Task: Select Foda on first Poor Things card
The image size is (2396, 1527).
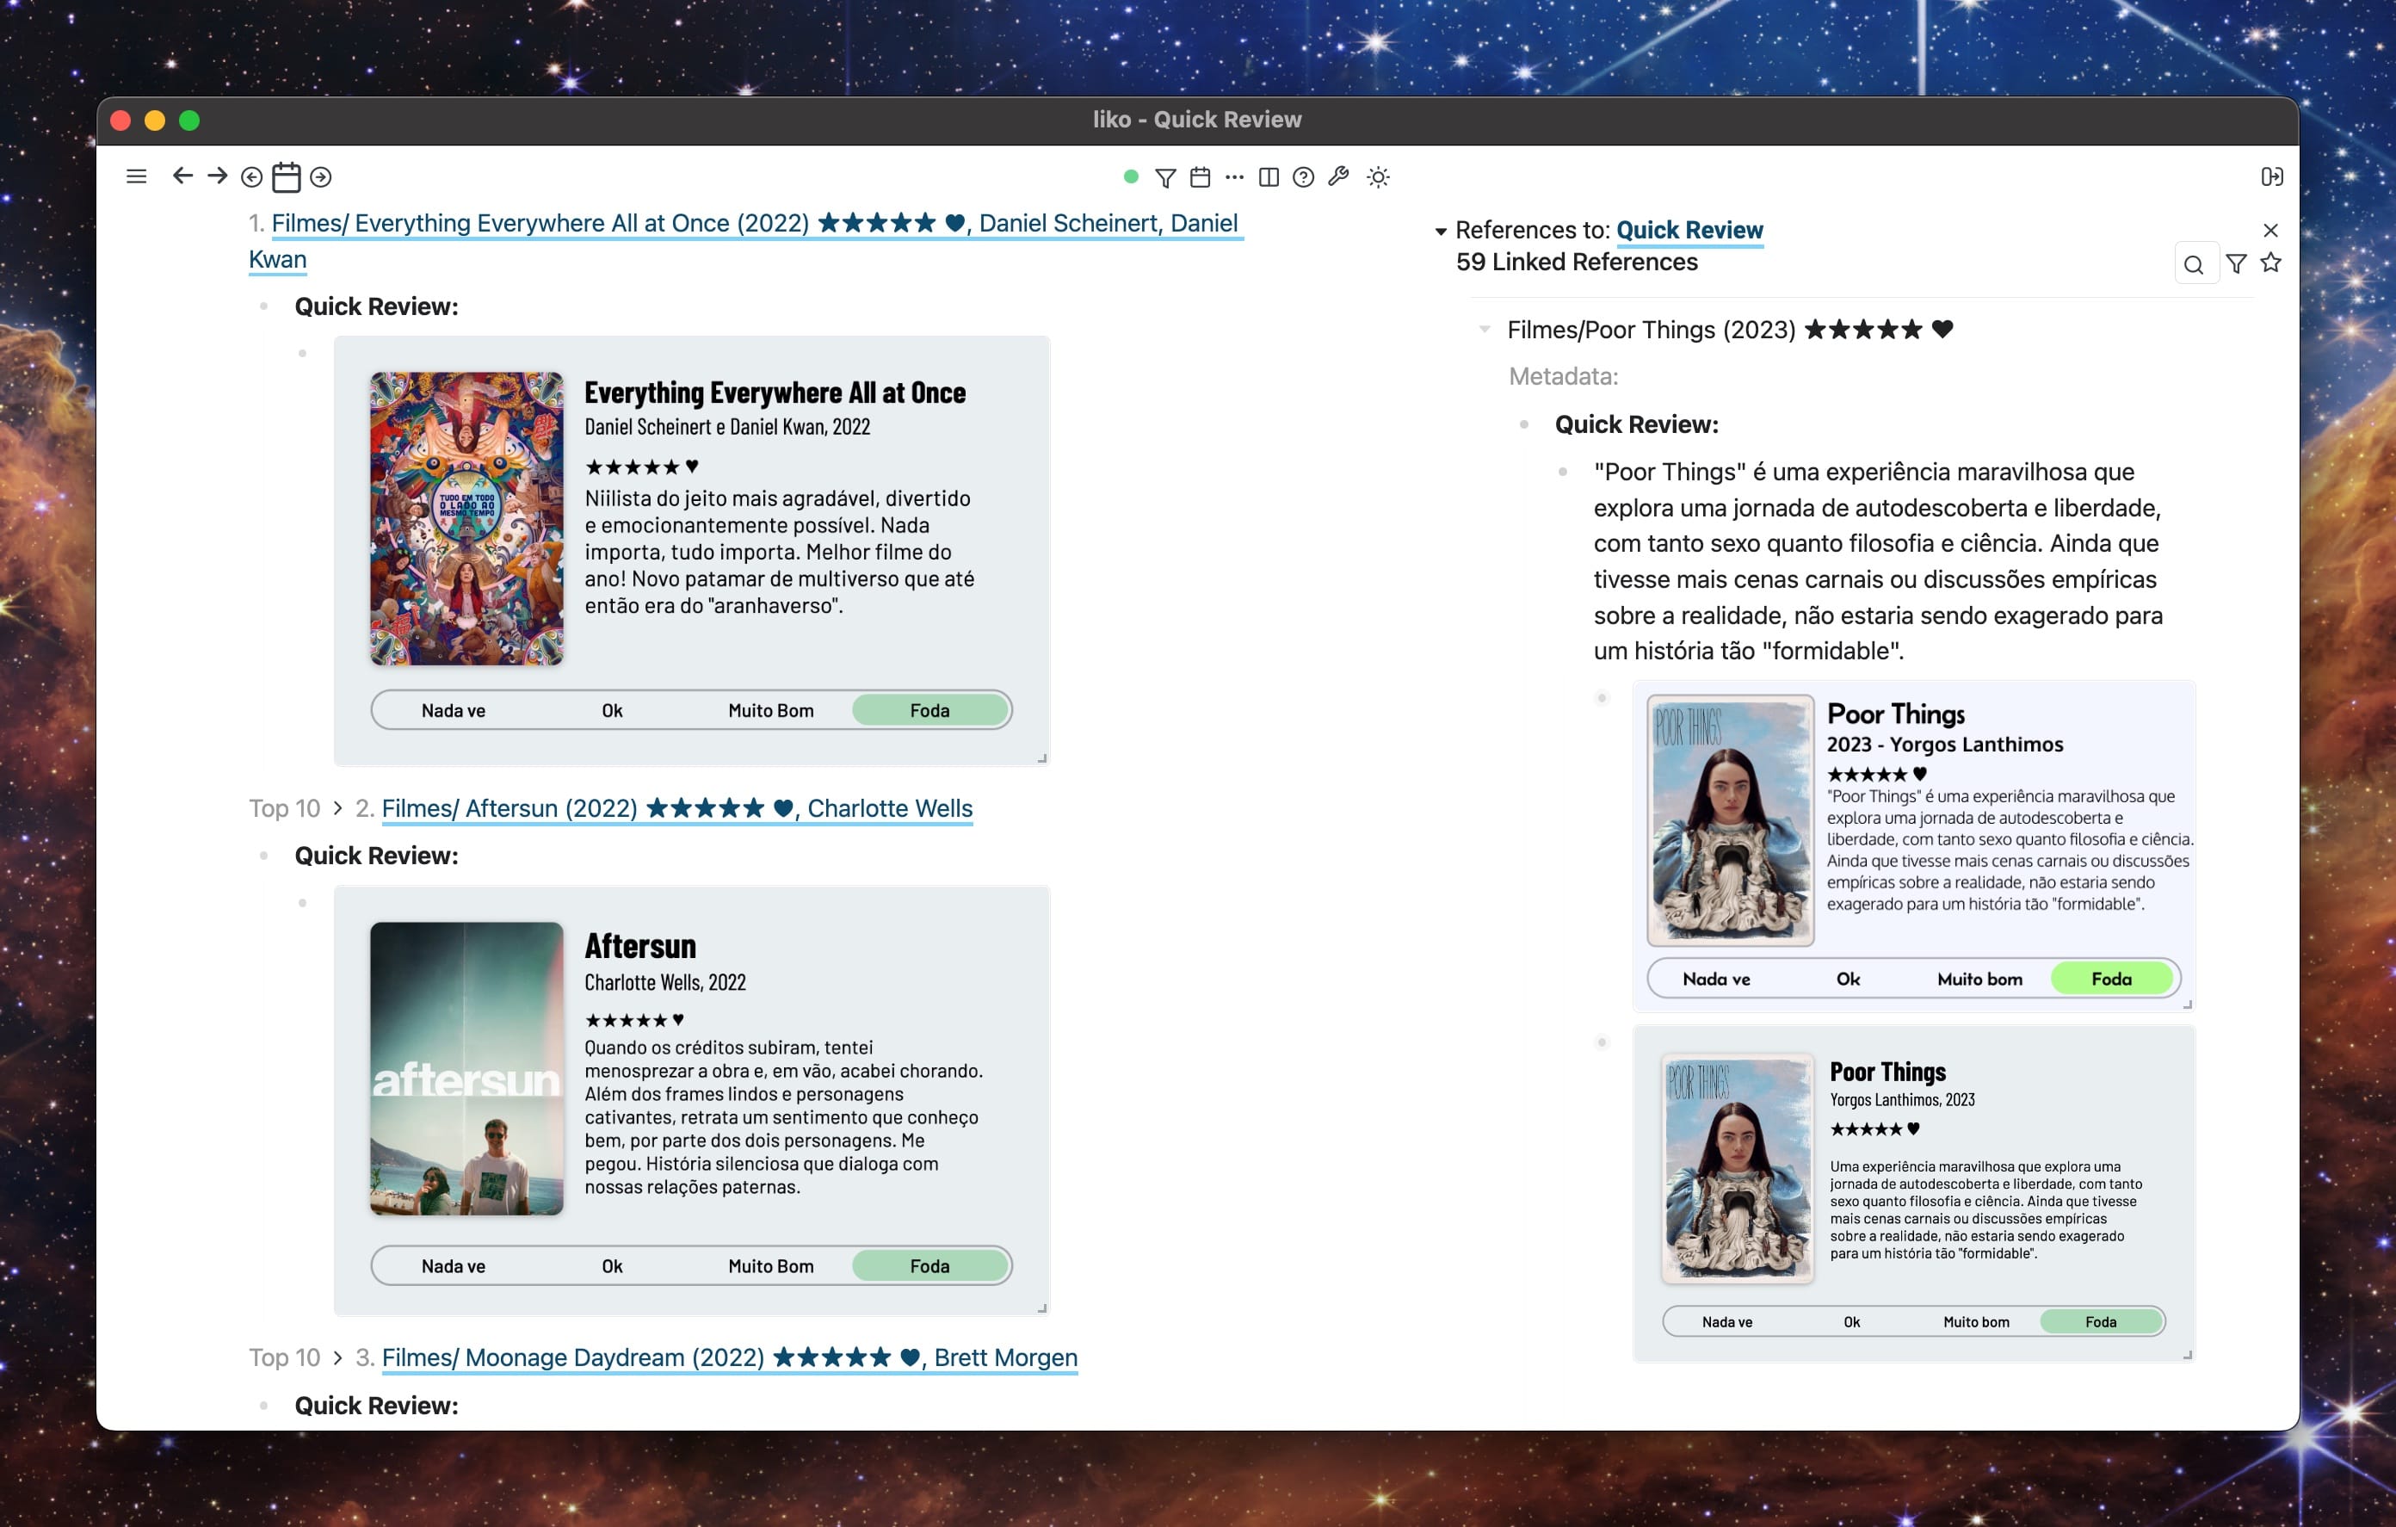Action: (2111, 979)
